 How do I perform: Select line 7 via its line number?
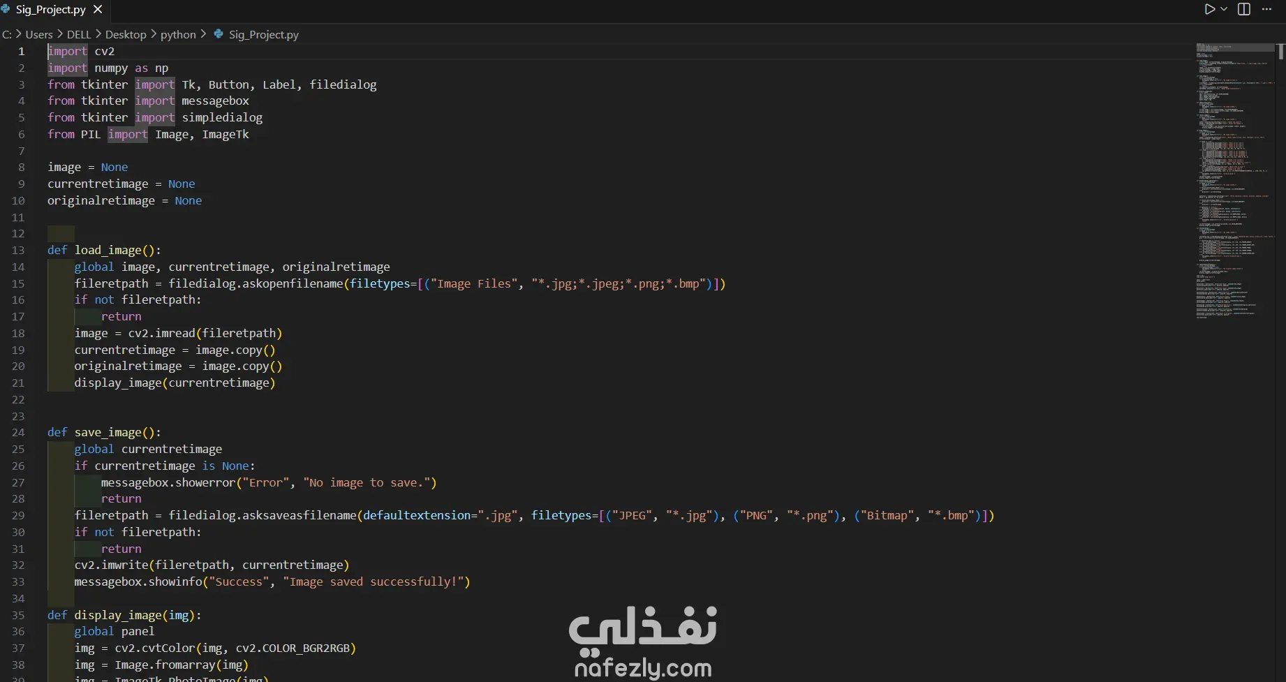[22, 151]
